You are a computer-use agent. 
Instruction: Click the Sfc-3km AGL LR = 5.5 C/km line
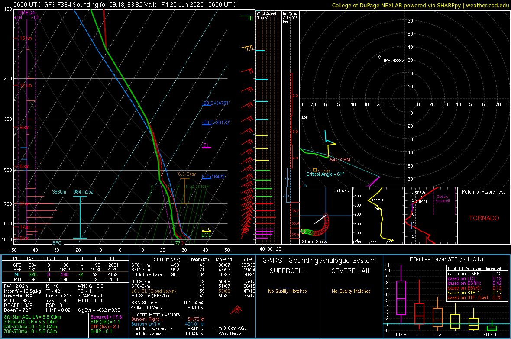[32, 317]
